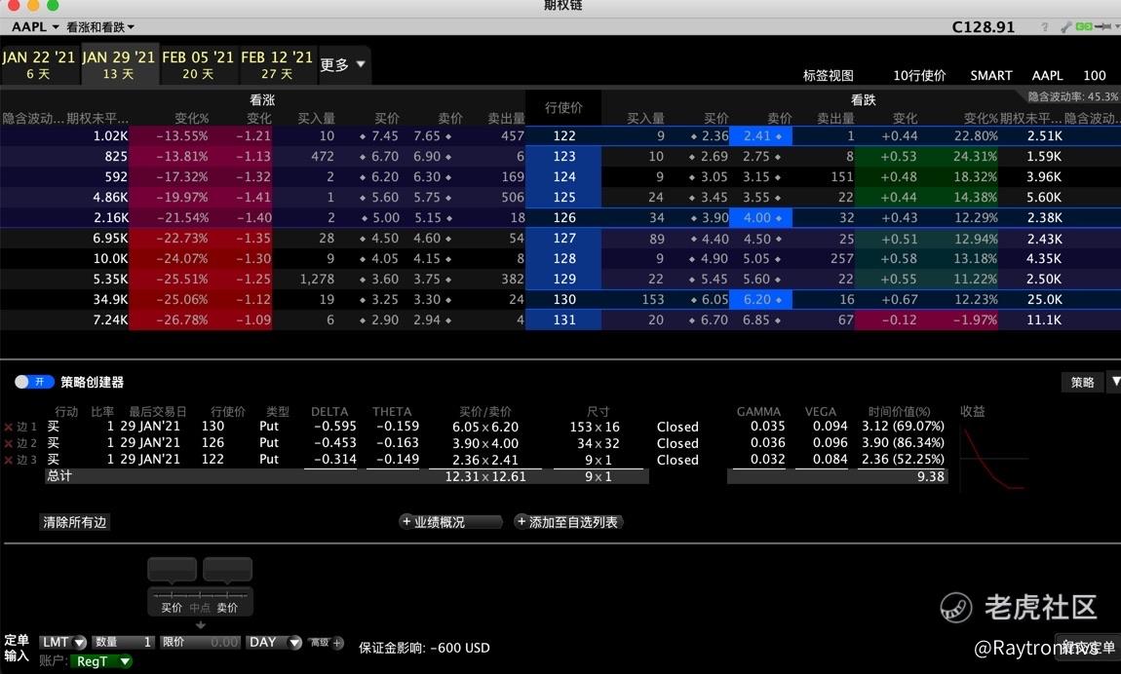Click the 看涨 calls section header

[262, 100]
